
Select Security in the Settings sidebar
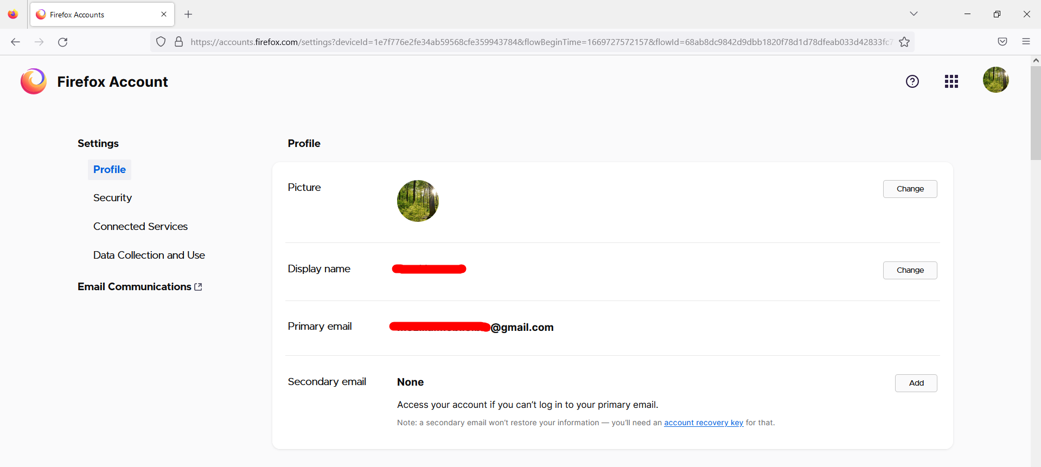point(112,197)
